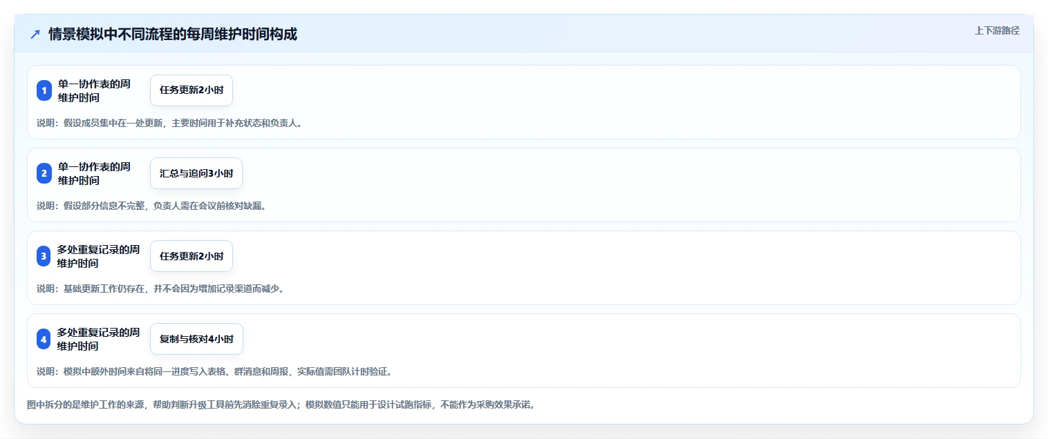Click the note 说明:假设成员集中在一处更新
Viewport: 1048px width, 439px height.
[169, 123]
